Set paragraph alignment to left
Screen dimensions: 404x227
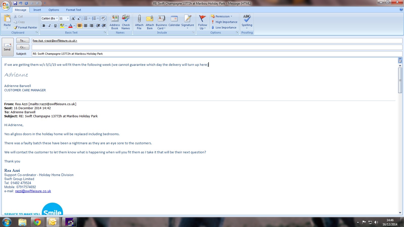tap(80, 26)
